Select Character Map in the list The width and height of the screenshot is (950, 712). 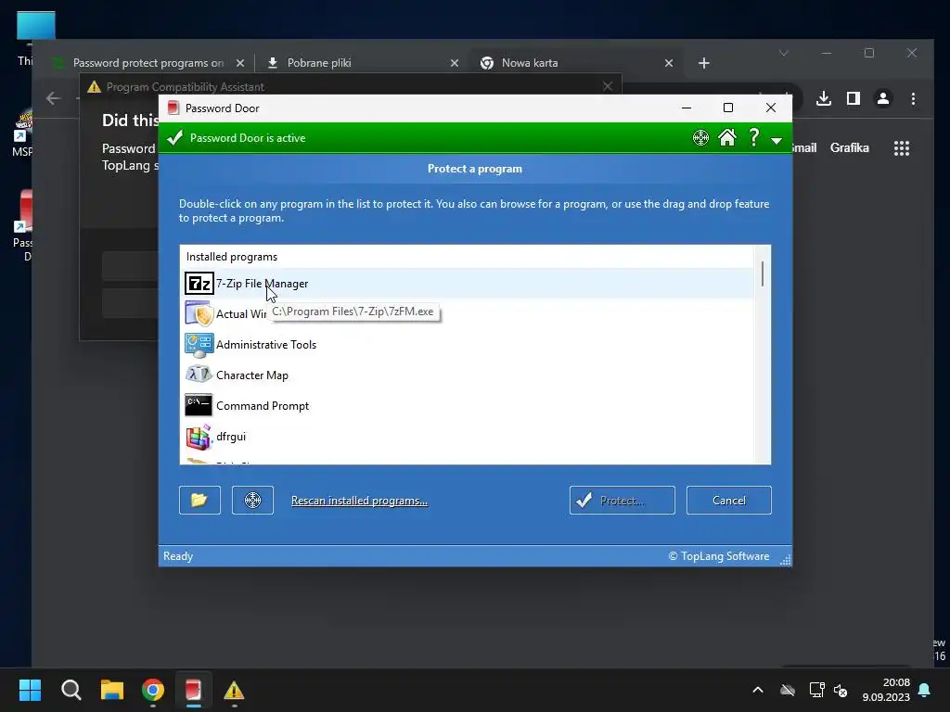click(467, 375)
